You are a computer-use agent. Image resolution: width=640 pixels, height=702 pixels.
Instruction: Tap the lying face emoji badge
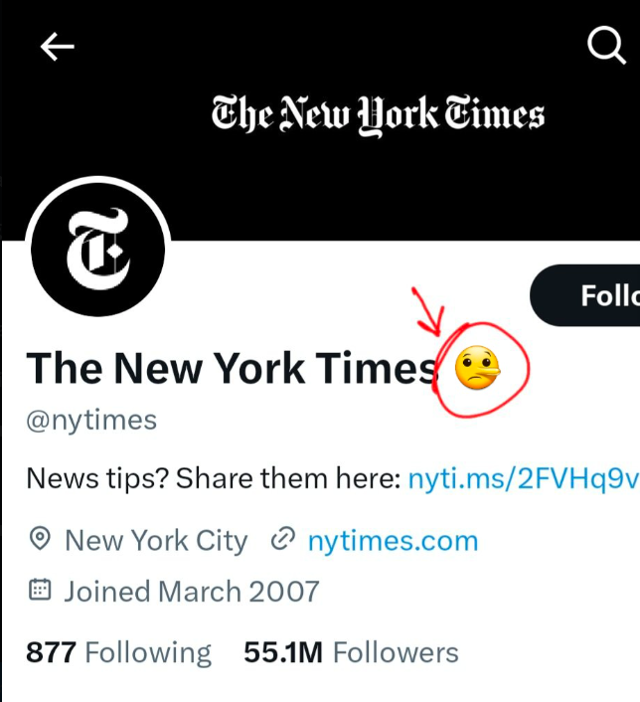(477, 370)
